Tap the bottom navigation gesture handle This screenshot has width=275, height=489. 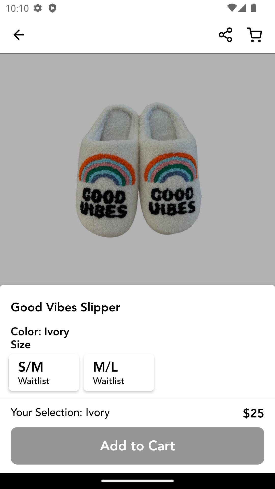[137, 481]
